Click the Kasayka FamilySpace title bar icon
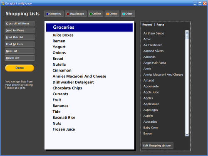This screenshot has height=156, width=208. click(x=3, y=3)
